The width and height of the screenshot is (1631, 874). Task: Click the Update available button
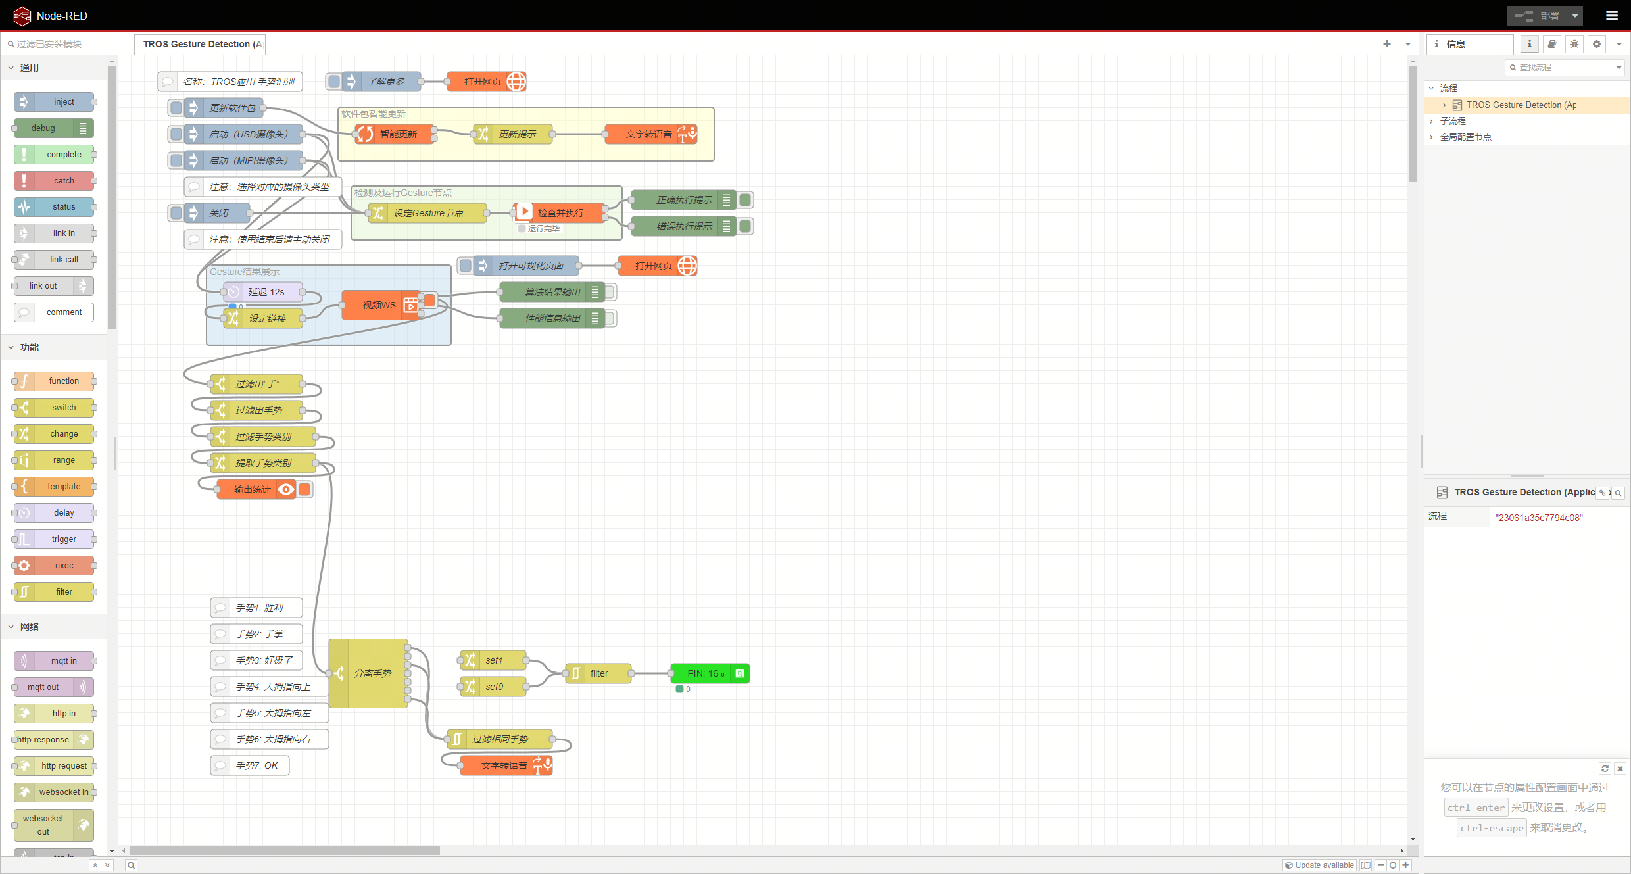tap(1319, 865)
